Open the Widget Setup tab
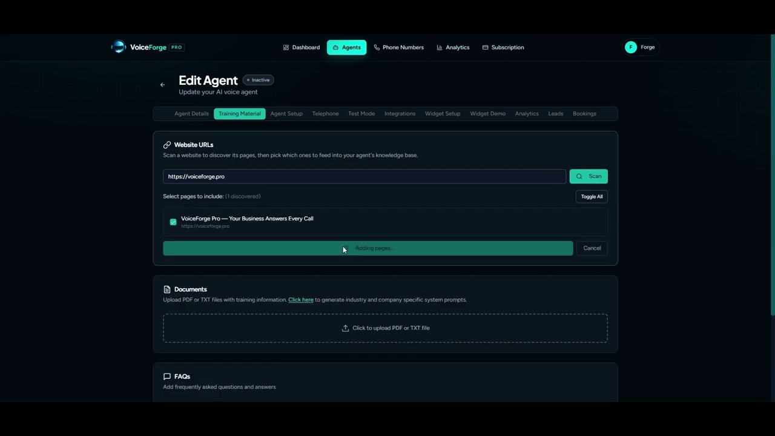The width and height of the screenshot is (775, 436). click(443, 114)
